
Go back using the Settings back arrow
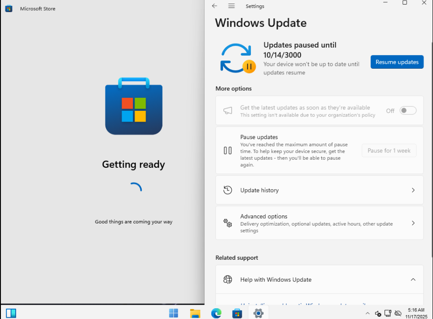tap(214, 6)
